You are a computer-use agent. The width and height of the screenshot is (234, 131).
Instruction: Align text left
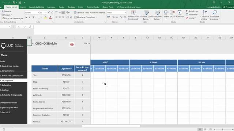[x=56, y=17]
